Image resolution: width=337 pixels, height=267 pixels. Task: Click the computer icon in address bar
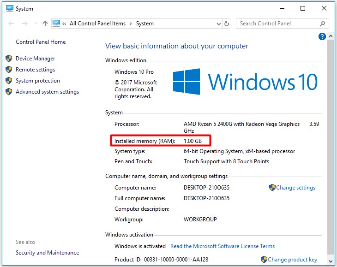pos(56,24)
